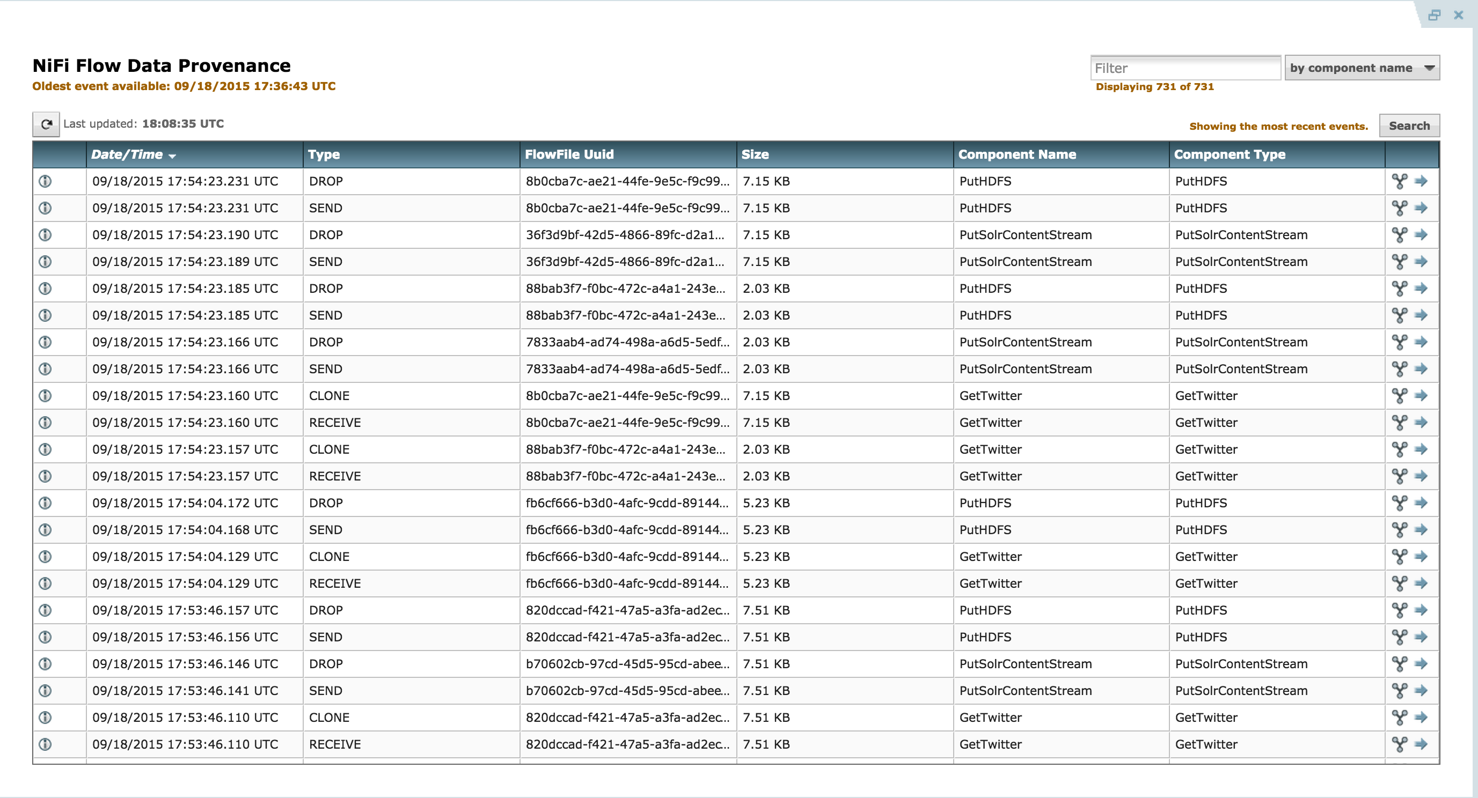Sort by Size column header
The width and height of the screenshot is (1478, 798).
coord(755,154)
